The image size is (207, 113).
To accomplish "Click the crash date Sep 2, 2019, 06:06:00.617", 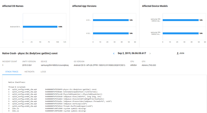I will [132, 53].
